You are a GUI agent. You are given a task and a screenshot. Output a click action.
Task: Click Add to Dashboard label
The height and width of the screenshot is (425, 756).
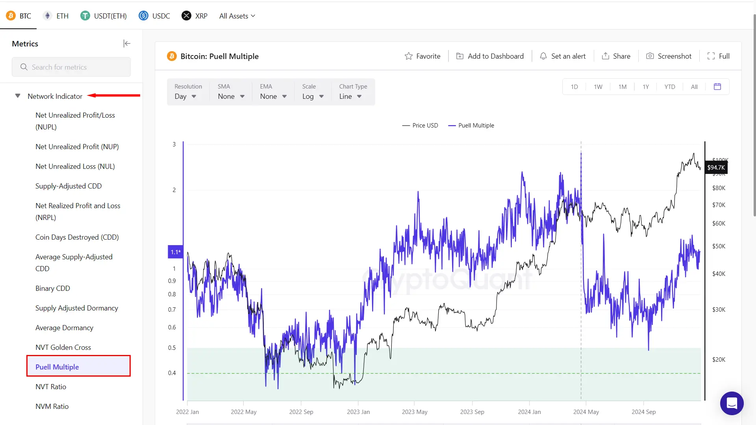[496, 56]
